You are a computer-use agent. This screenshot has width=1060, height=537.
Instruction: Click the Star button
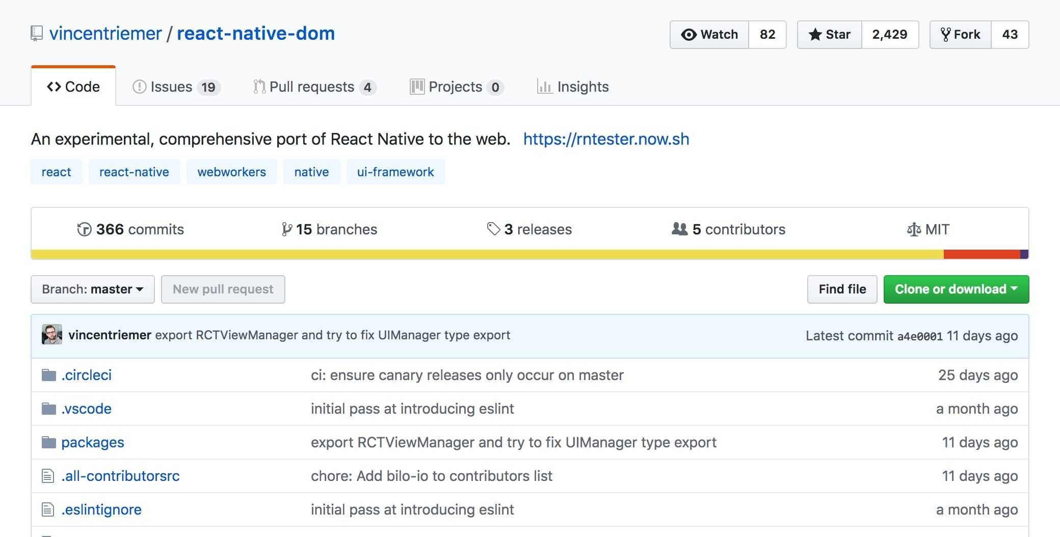pyautogui.click(x=830, y=35)
